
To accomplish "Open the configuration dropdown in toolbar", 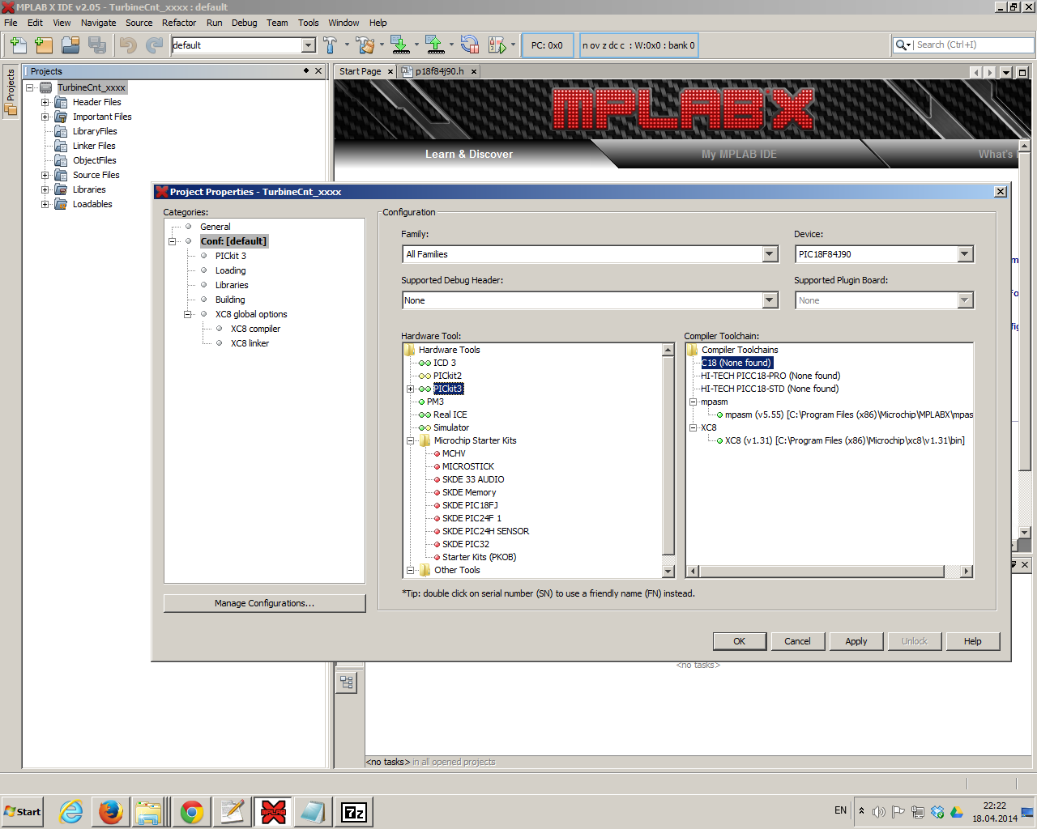I will point(309,45).
